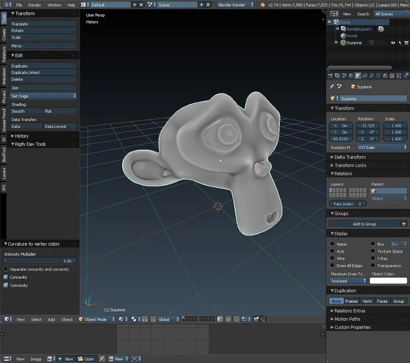Enable the Texture Space checkbox
410x363 pixels.
click(x=373, y=251)
